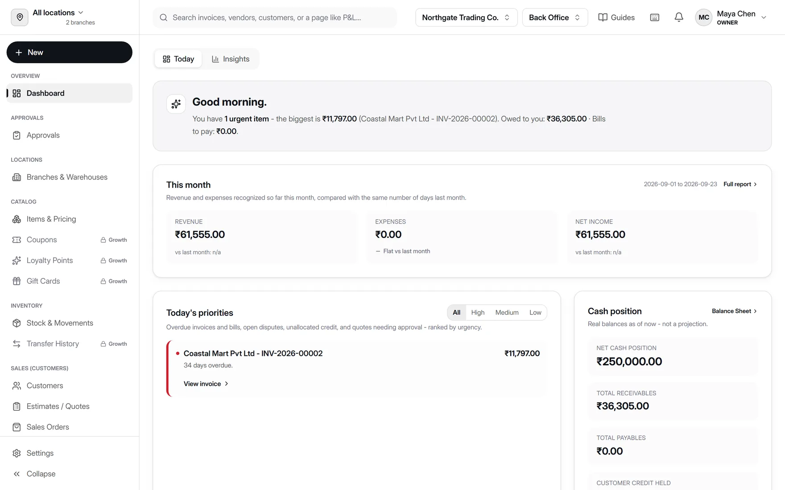Click the location pin icon
This screenshot has height=490, width=785.
20,17
